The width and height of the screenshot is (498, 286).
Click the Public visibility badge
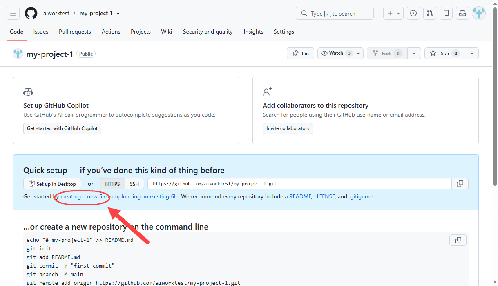86,54
